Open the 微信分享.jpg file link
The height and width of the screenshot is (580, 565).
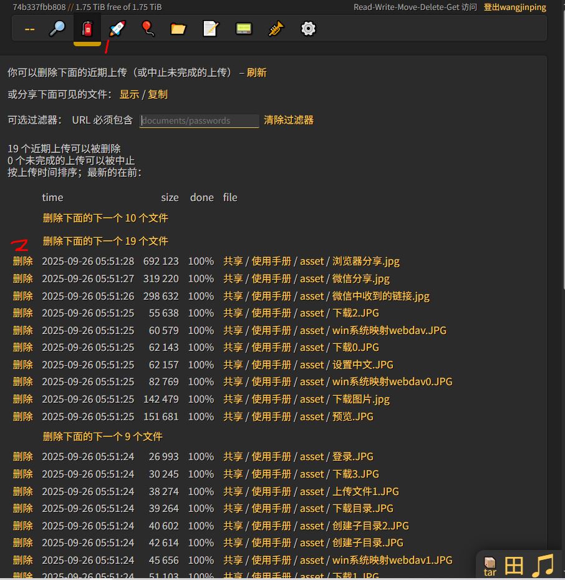[x=360, y=278]
